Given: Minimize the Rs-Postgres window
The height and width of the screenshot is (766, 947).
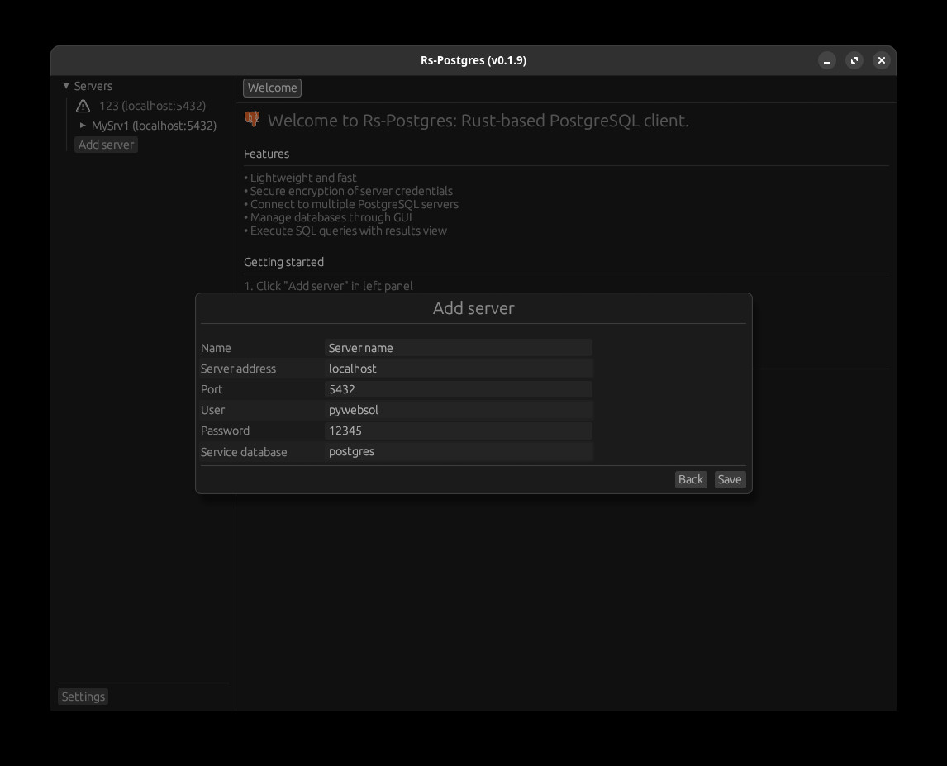Looking at the screenshot, I should [x=827, y=60].
